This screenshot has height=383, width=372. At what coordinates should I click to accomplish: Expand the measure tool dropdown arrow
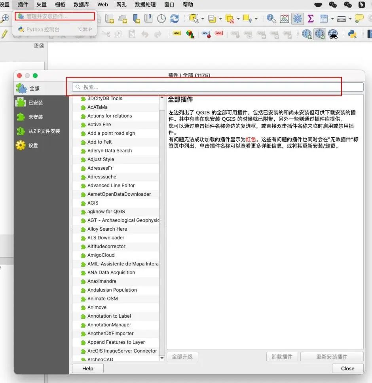pyautogui.click(x=350, y=19)
